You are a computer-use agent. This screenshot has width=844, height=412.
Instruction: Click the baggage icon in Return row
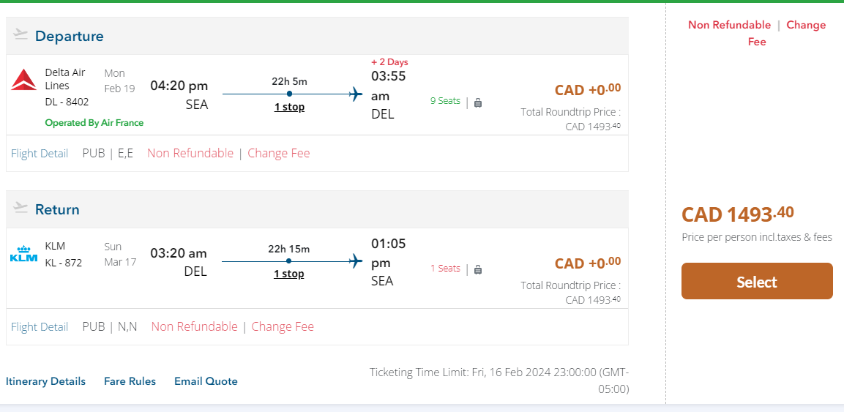point(478,269)
